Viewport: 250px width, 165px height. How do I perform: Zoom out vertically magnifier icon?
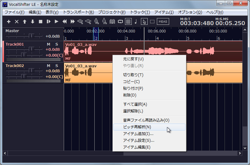pos(104,21)
